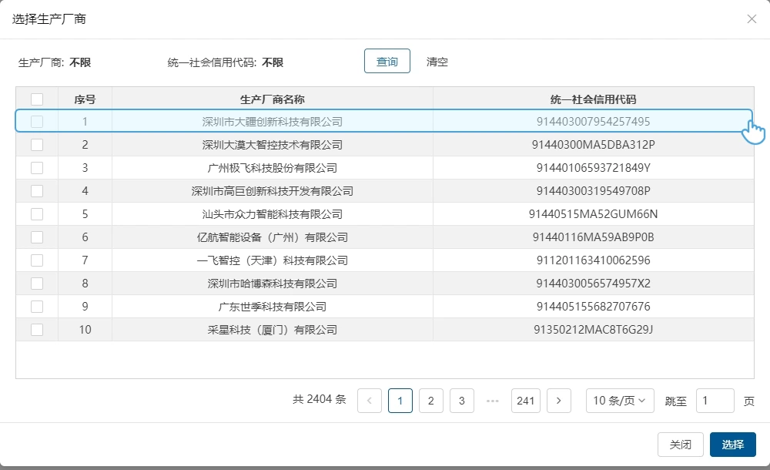
Task: Click credit code 91440300319549708P
Action: [x=593, y=191]
